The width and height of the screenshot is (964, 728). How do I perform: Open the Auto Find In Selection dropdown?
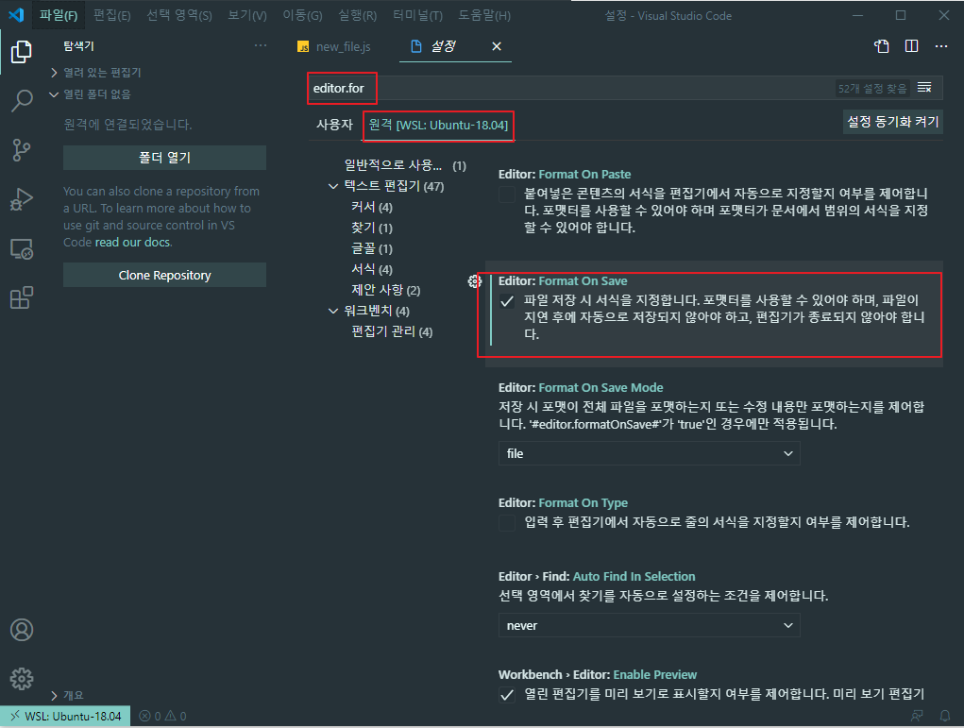click(650, 625)
